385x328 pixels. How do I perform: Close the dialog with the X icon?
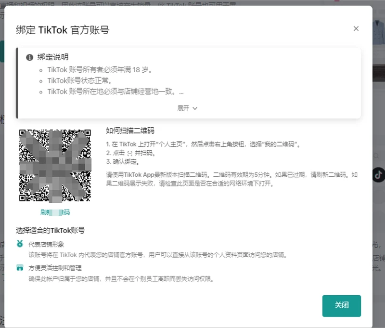pyautogui.click(x=356, y=28)
